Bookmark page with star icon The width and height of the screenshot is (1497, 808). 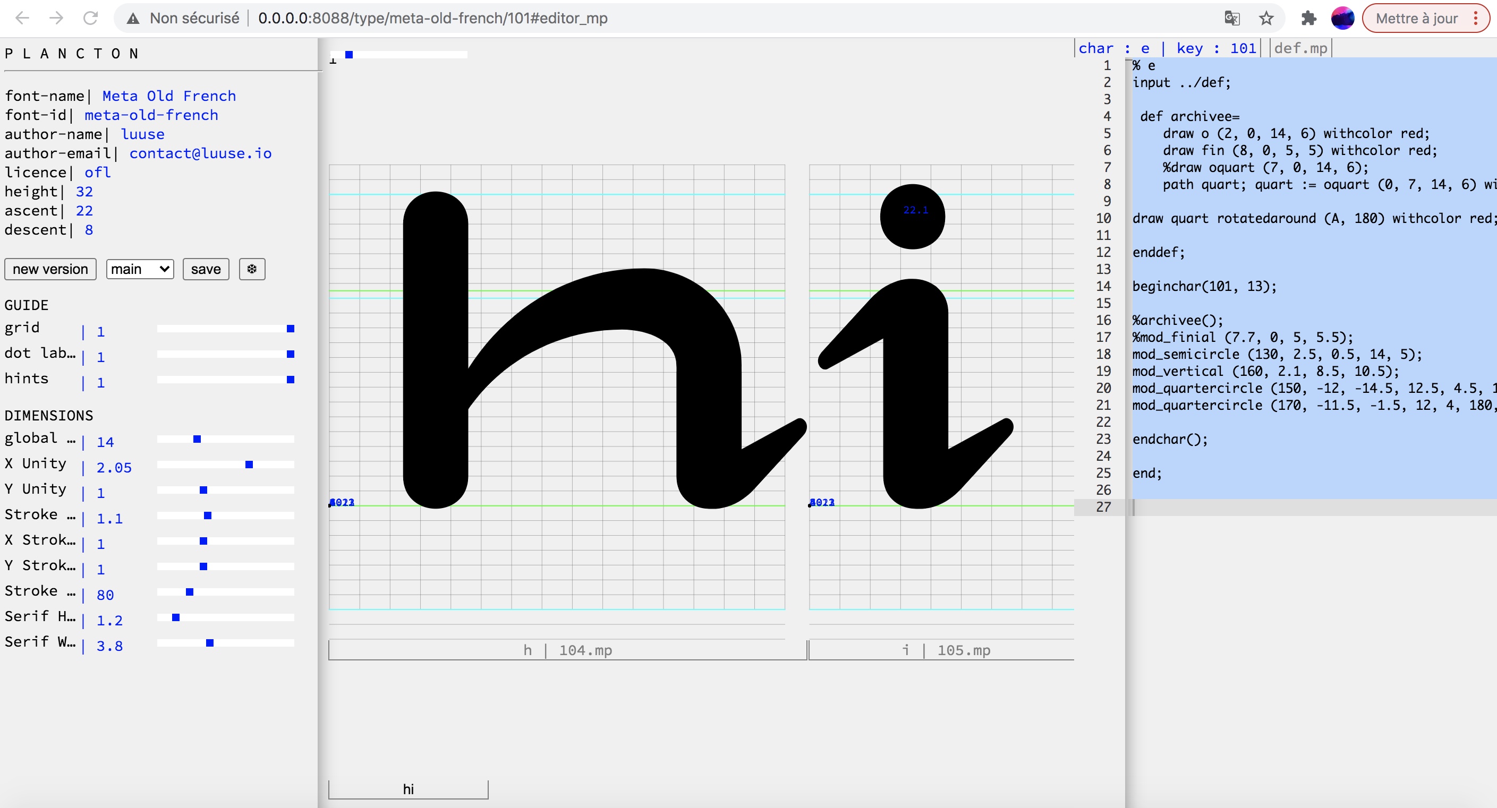[x=1266, y=18]
